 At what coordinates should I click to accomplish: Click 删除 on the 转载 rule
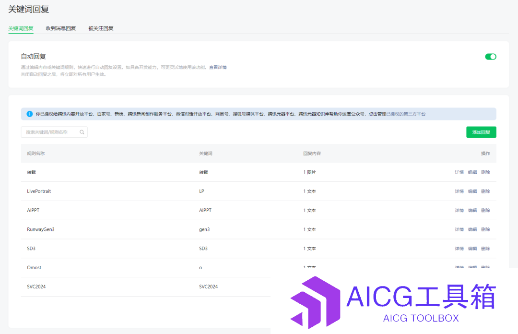click(485, 172)
